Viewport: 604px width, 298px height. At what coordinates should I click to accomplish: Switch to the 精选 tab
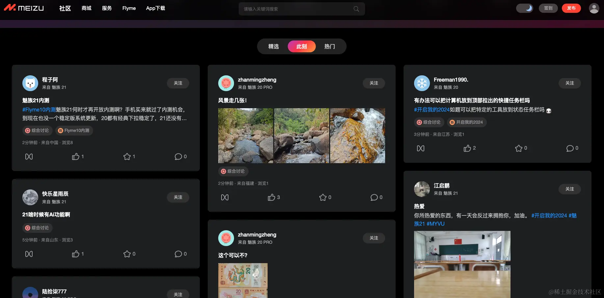click(x=274, y=46)
